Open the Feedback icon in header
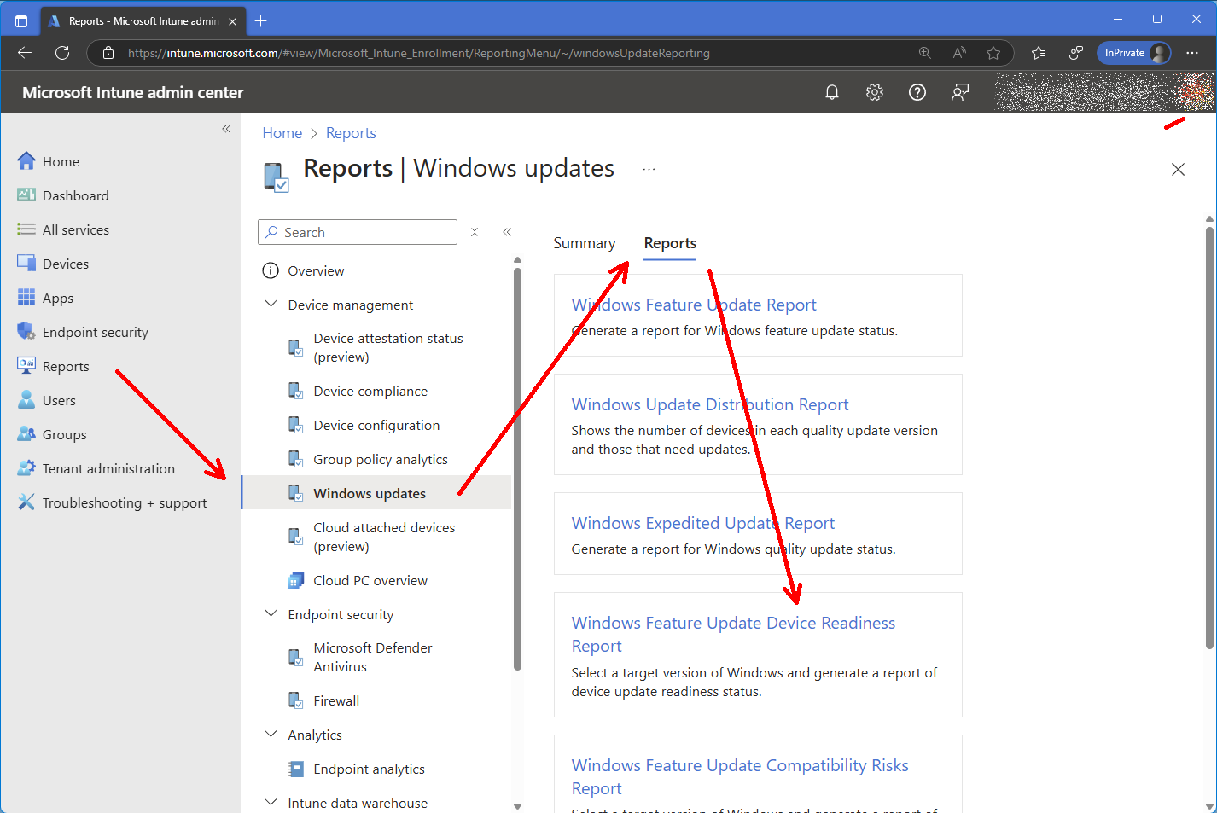 click(960, 92)
